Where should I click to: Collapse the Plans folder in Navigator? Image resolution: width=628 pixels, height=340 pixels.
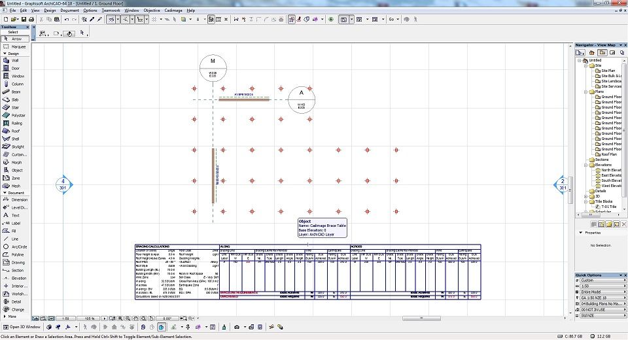pyautogui.click(x=586, y=92)
